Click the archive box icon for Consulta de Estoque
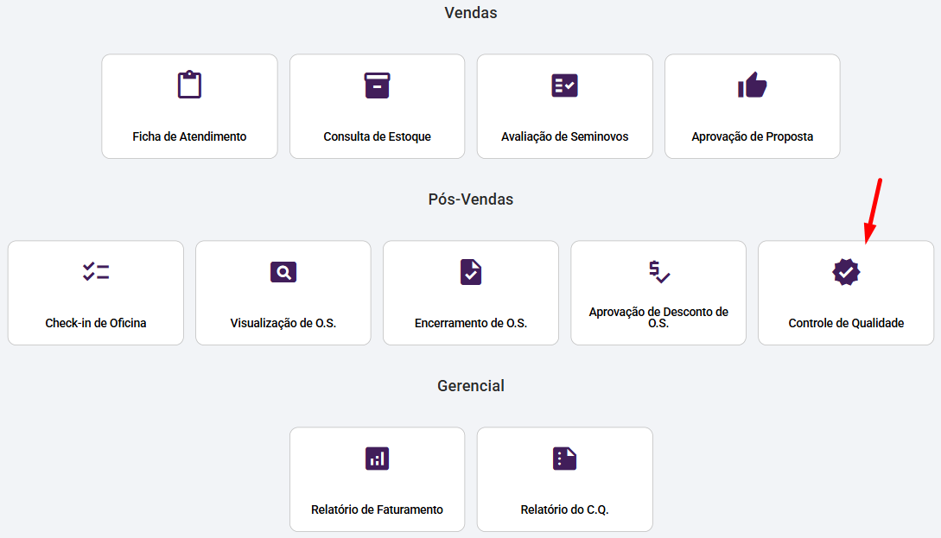The image size is (941, 538). point(377,85)
